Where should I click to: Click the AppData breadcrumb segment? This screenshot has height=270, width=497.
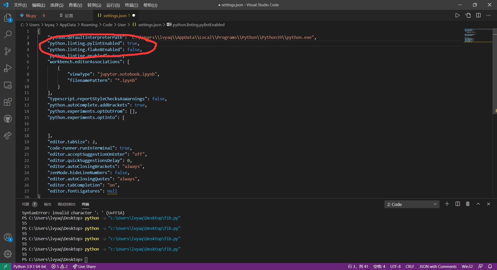click(68, 25)
